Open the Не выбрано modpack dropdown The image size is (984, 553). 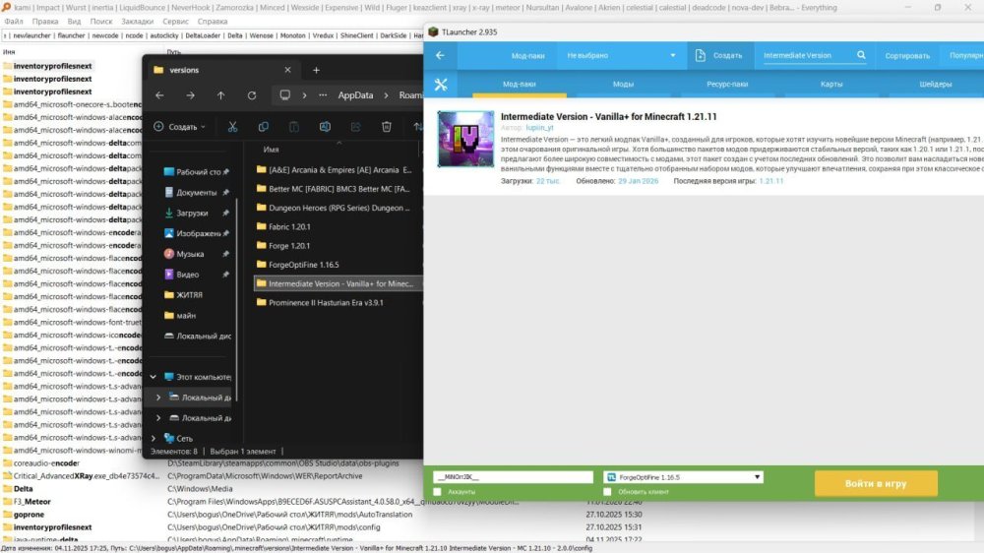[621, 55]
